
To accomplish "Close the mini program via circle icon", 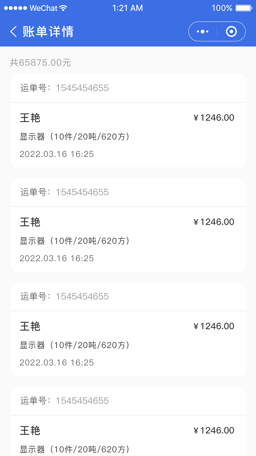I will coord(231,32).
